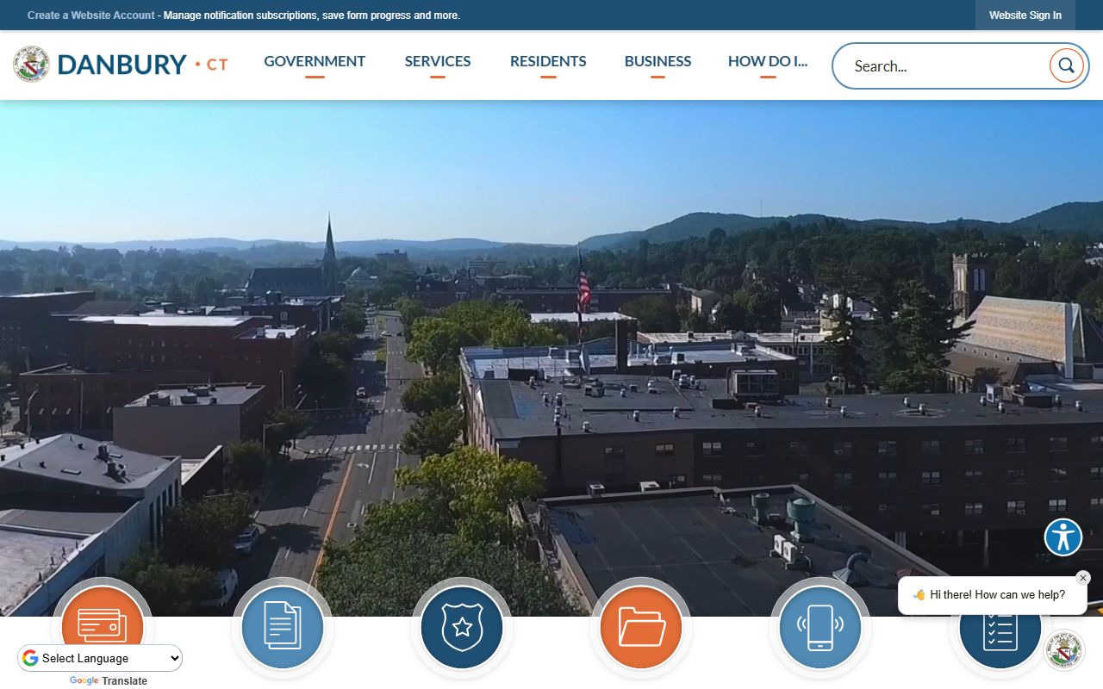
Task: Expand the Select Language dropdown
Action: [100, 658]
